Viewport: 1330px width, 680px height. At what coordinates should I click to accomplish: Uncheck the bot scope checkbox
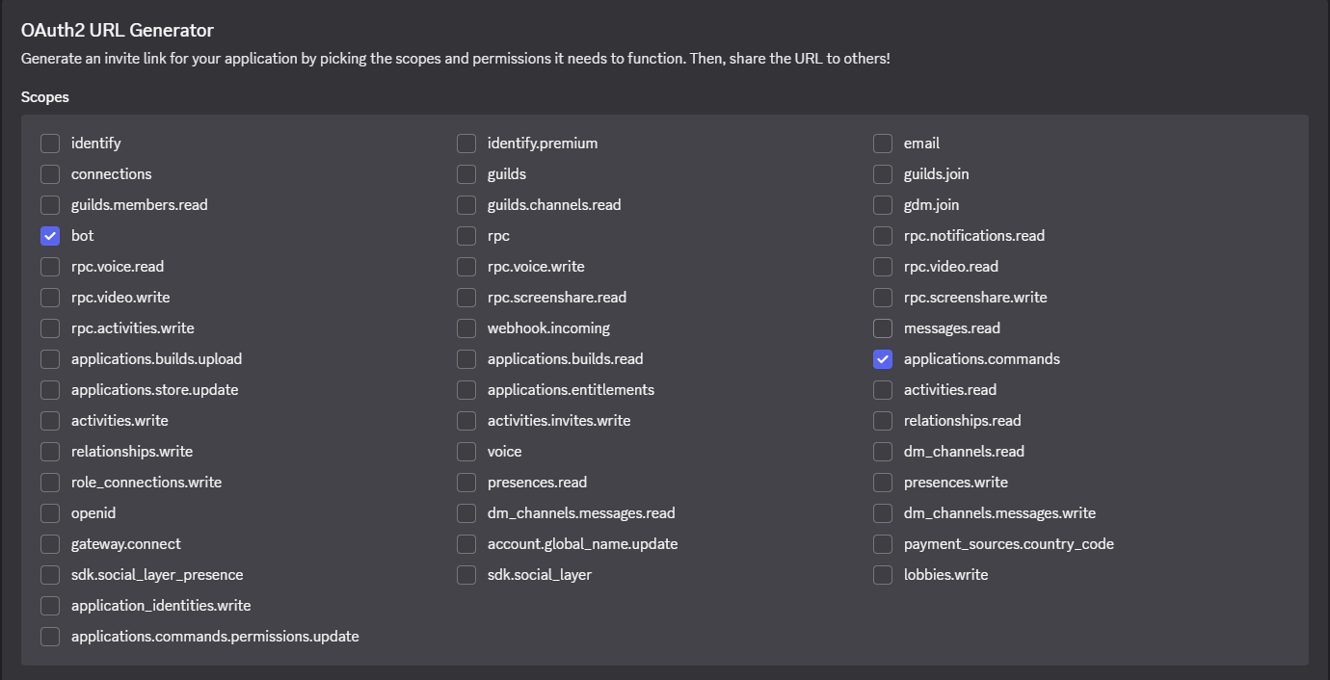pos(50,236)
